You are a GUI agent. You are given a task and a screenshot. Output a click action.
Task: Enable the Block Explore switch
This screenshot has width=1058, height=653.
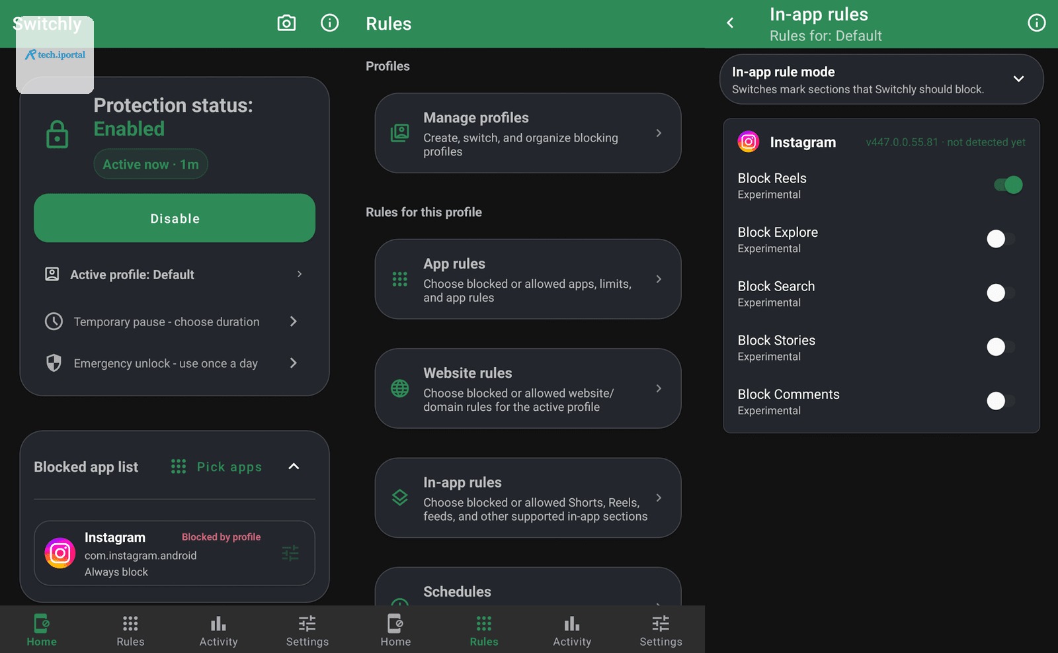(1001, 239)
